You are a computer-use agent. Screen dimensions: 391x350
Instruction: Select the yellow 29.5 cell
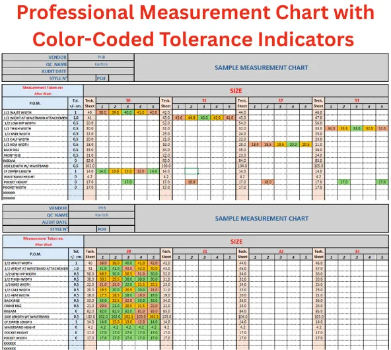116,279
